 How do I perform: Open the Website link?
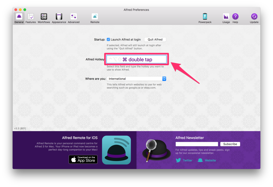[x=210, y=160]
